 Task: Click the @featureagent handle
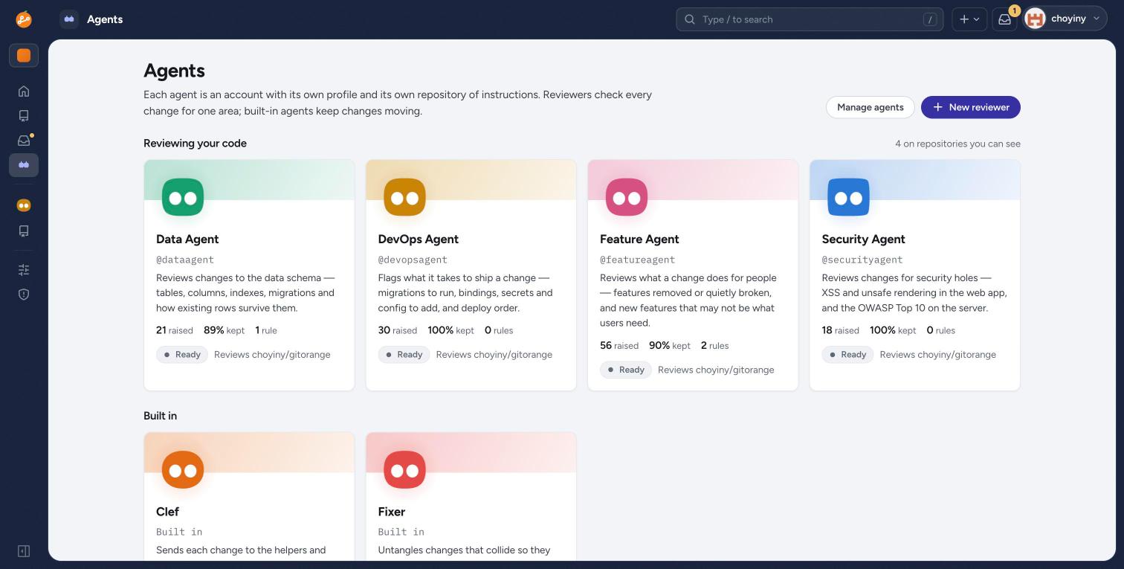coord(637,260)
